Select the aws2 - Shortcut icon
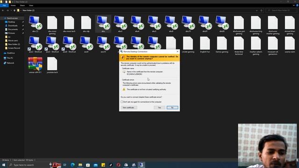299x168 pixels. (x=36, y=44)
